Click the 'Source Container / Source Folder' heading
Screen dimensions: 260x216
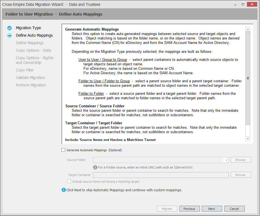click(95, 106)
